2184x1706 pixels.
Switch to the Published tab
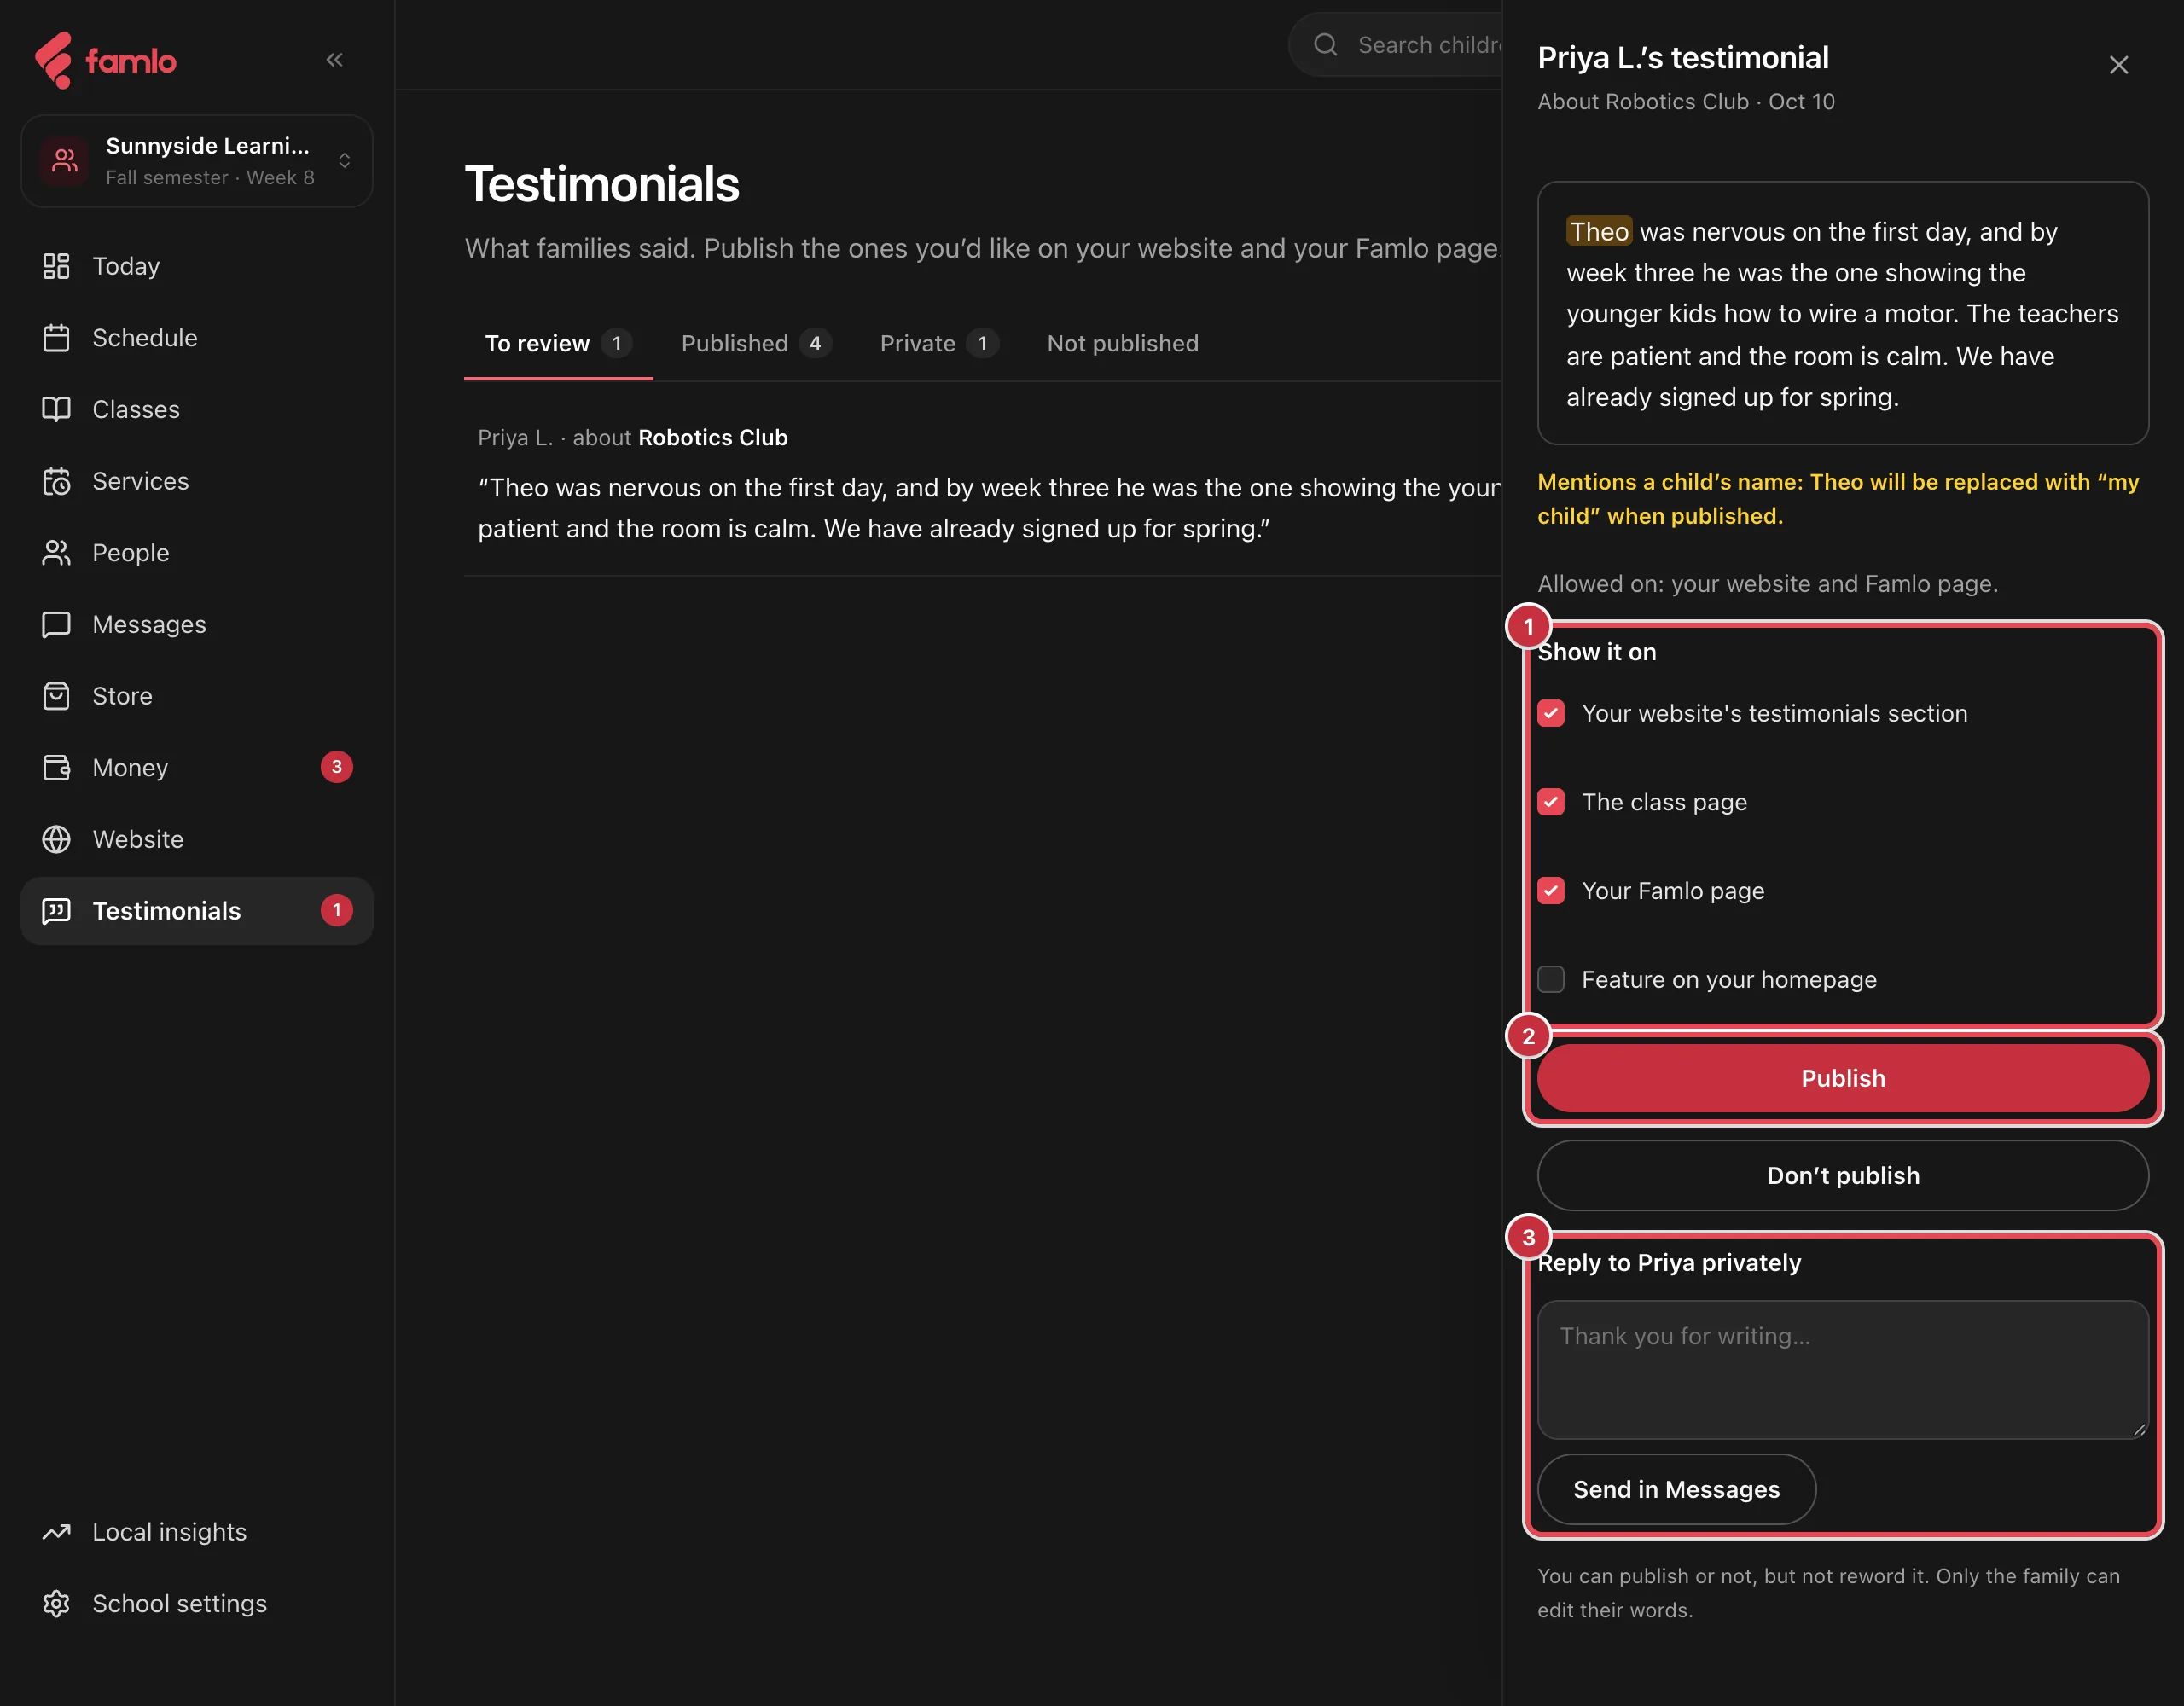click(756, 343)
